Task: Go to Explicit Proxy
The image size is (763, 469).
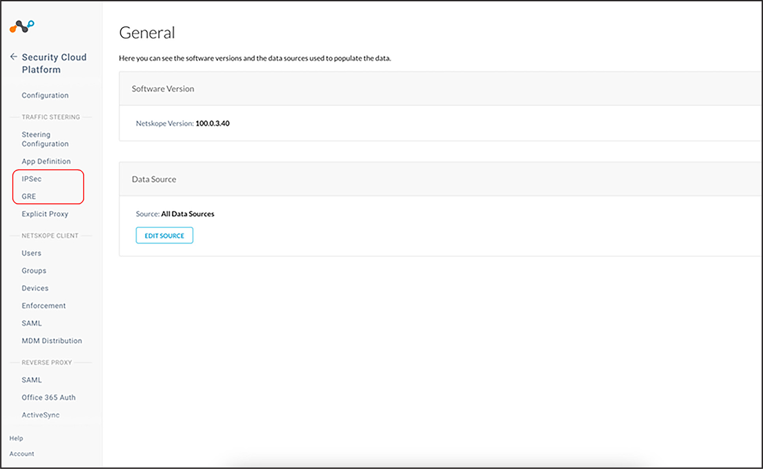Action: (x=45, y=214)
